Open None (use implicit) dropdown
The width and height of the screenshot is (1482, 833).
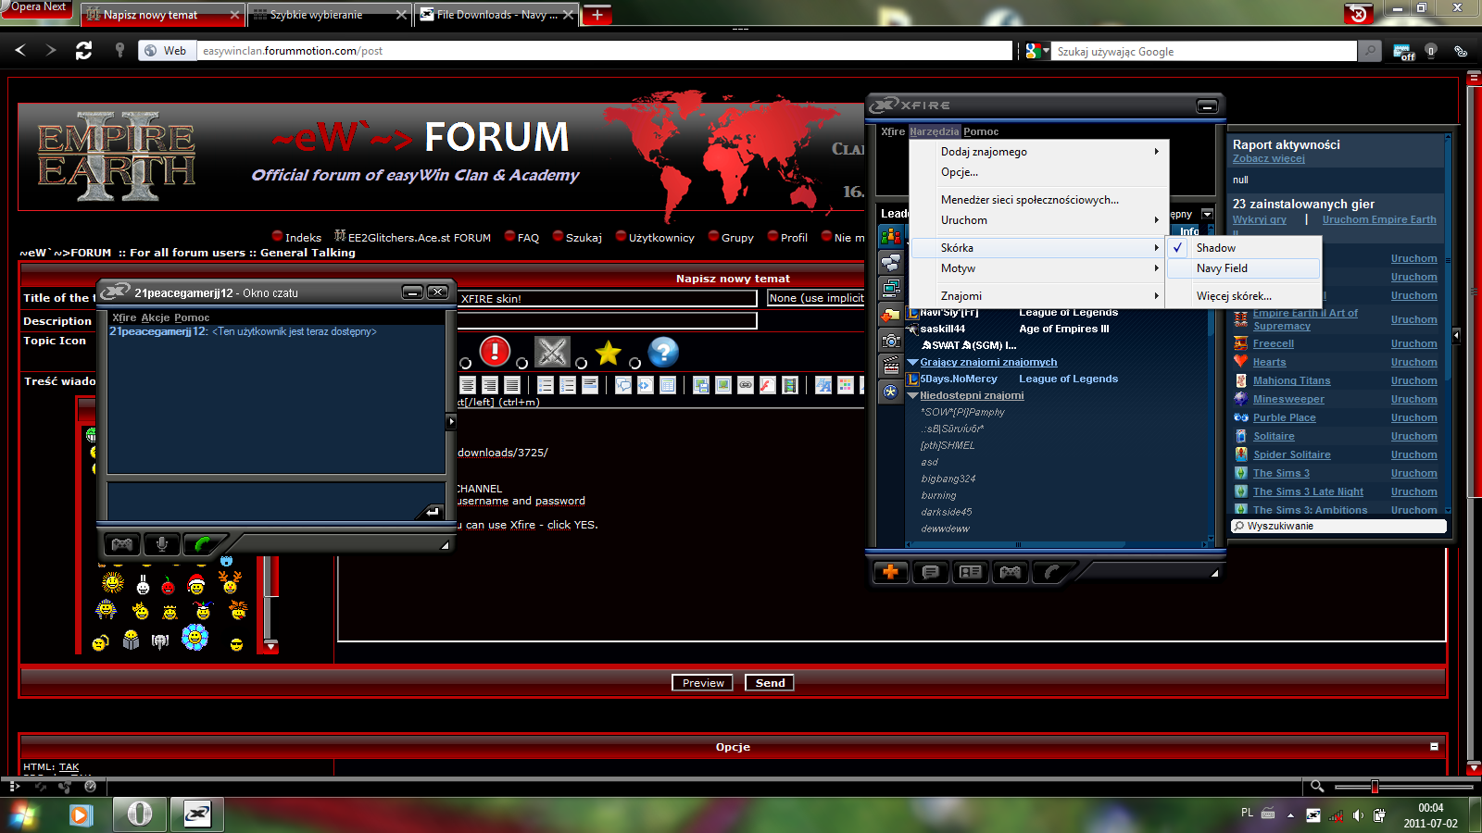point(816,298)
